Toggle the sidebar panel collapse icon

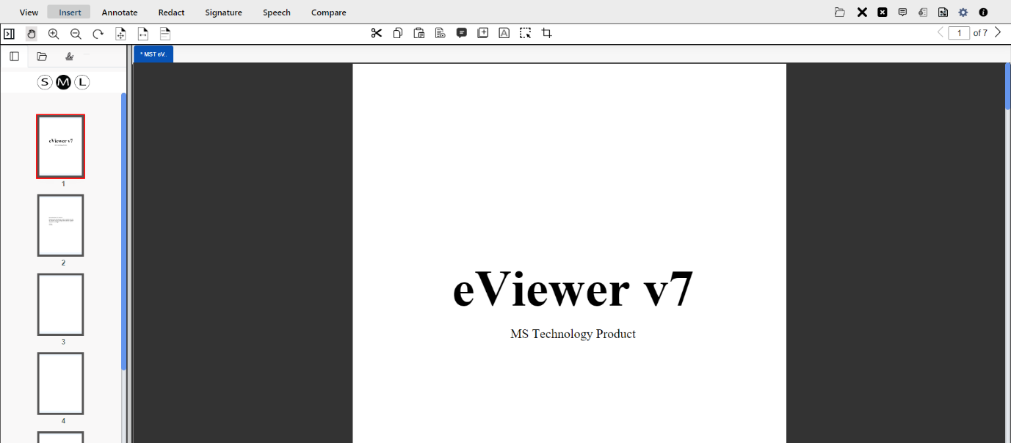pyautogui.click(x=9, y=34)
